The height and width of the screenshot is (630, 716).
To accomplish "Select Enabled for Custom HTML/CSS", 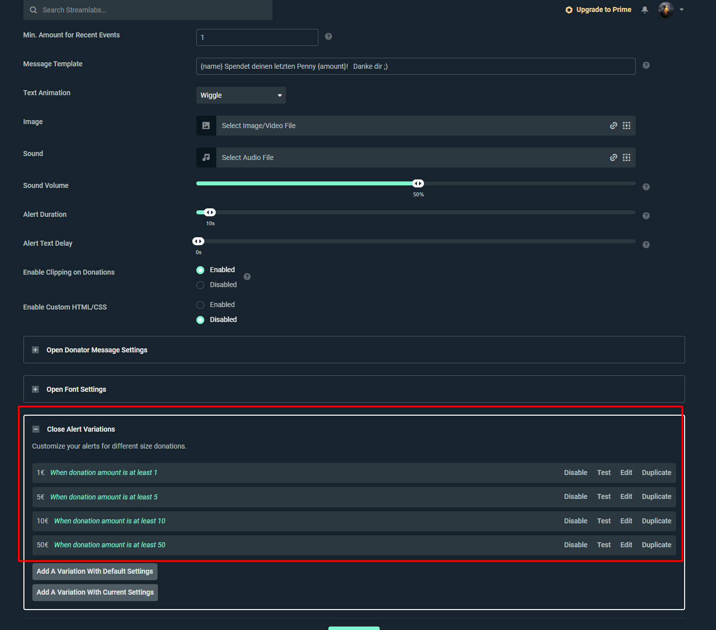I will pos(200,305).
